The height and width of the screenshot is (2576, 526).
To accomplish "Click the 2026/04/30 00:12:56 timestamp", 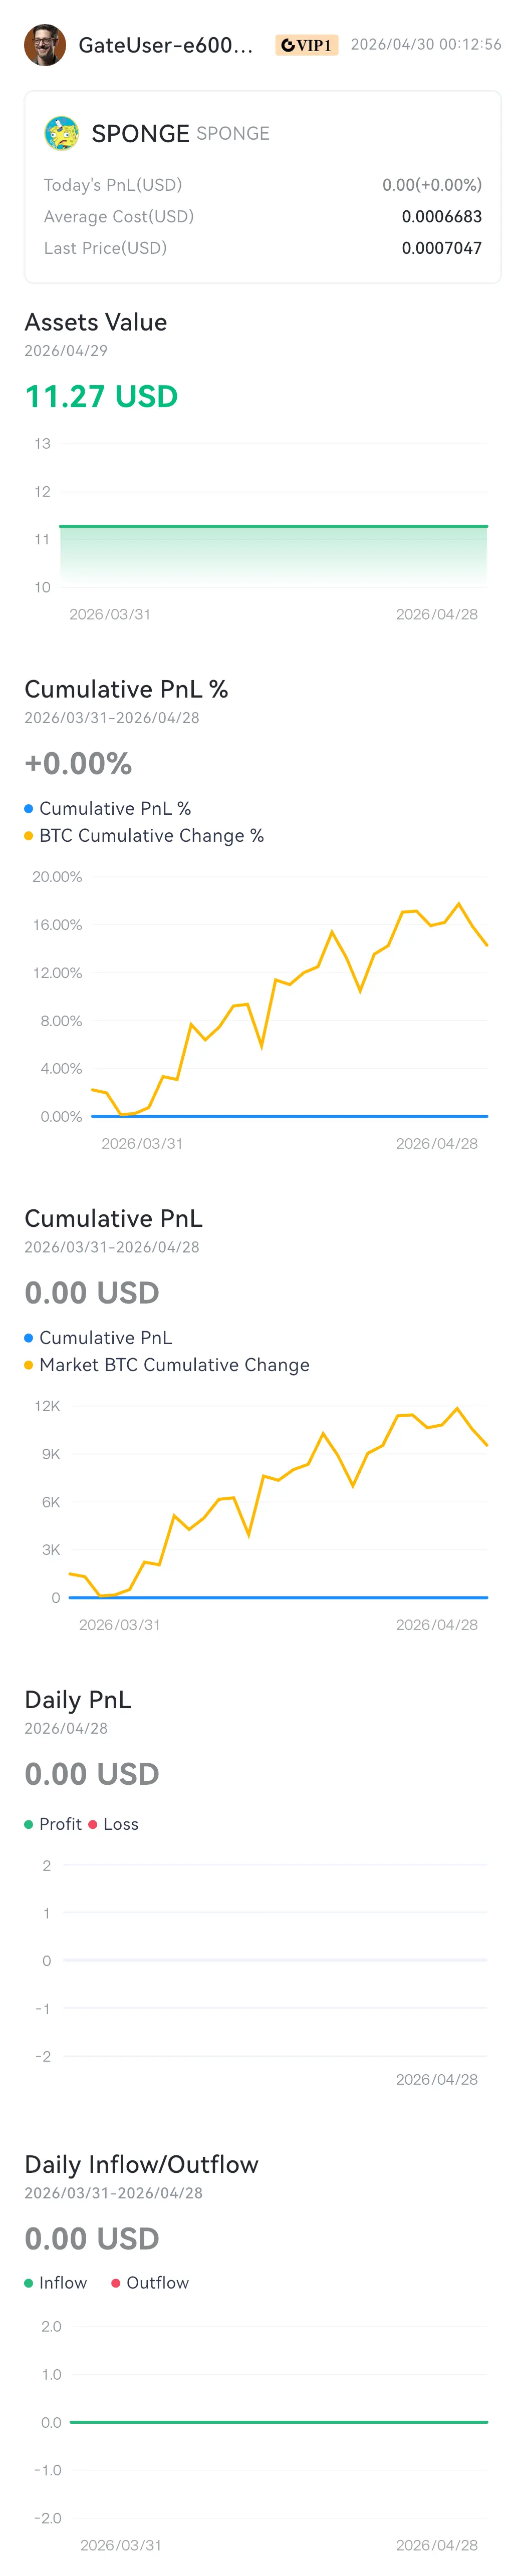I will 426,45.
